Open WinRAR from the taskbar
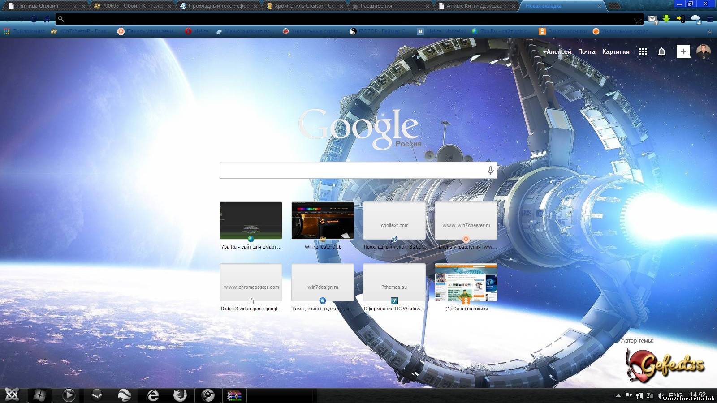 pyautogui.click(x=234, y=395)
